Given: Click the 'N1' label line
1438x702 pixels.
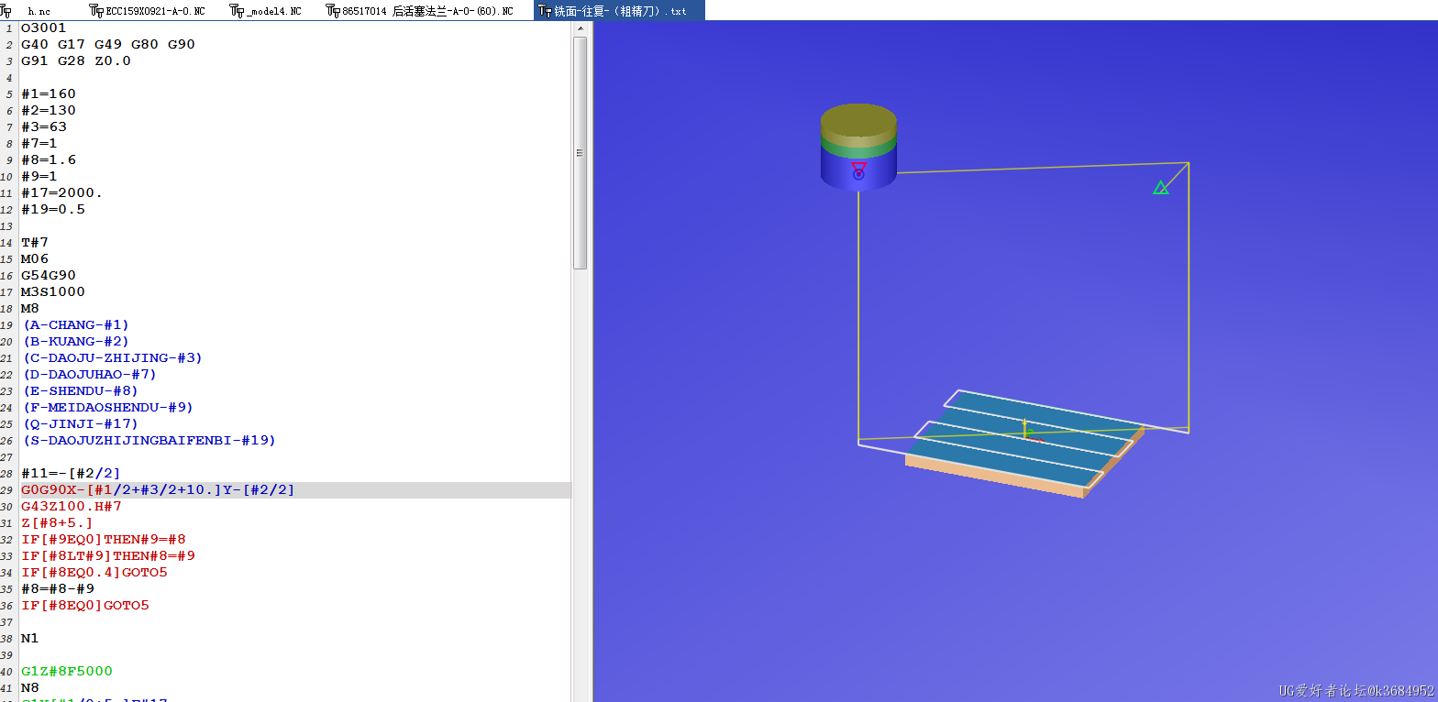Looking at the screenshot, I should [30, 638].
